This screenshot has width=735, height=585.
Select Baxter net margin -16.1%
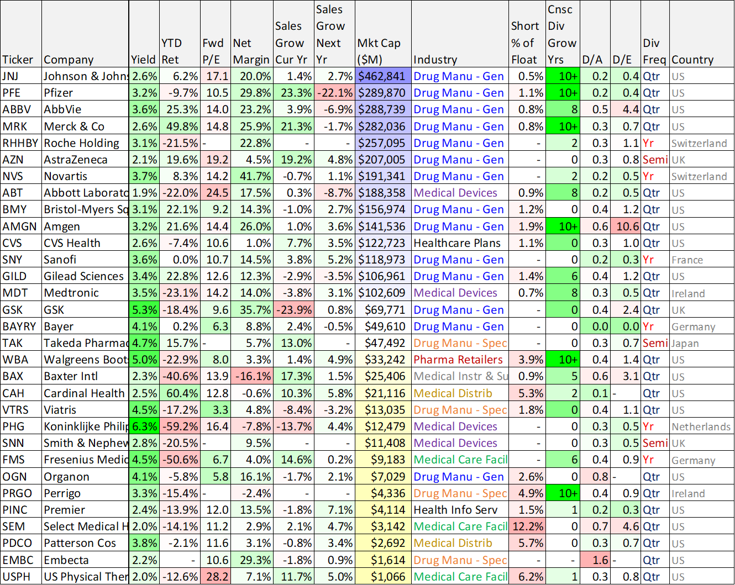coord(252,376)
